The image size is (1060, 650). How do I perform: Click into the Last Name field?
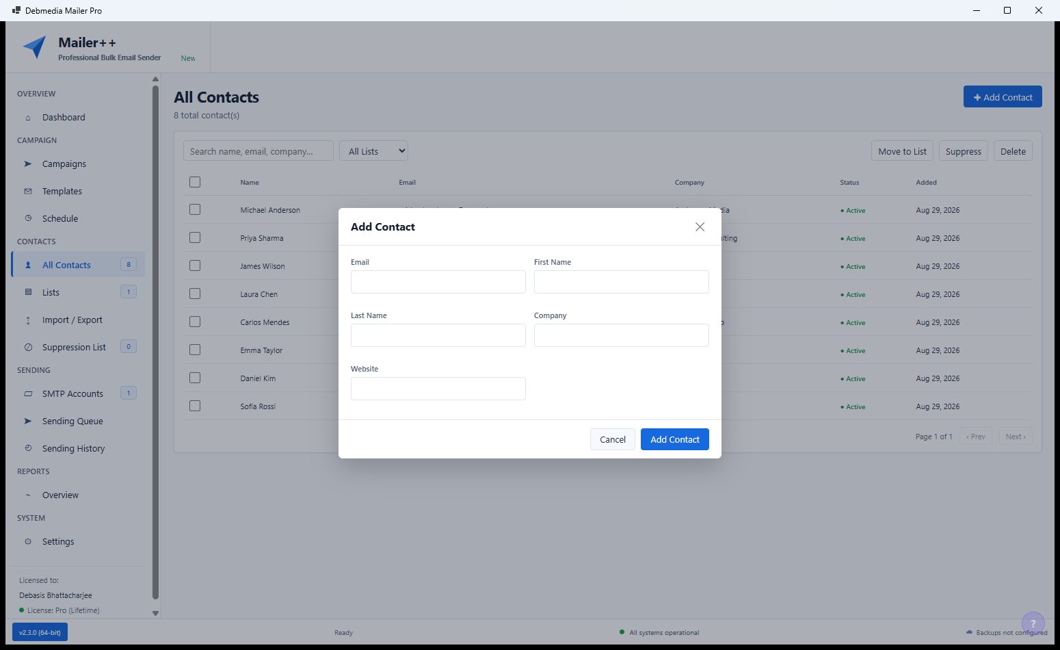(x=438, y=335)
